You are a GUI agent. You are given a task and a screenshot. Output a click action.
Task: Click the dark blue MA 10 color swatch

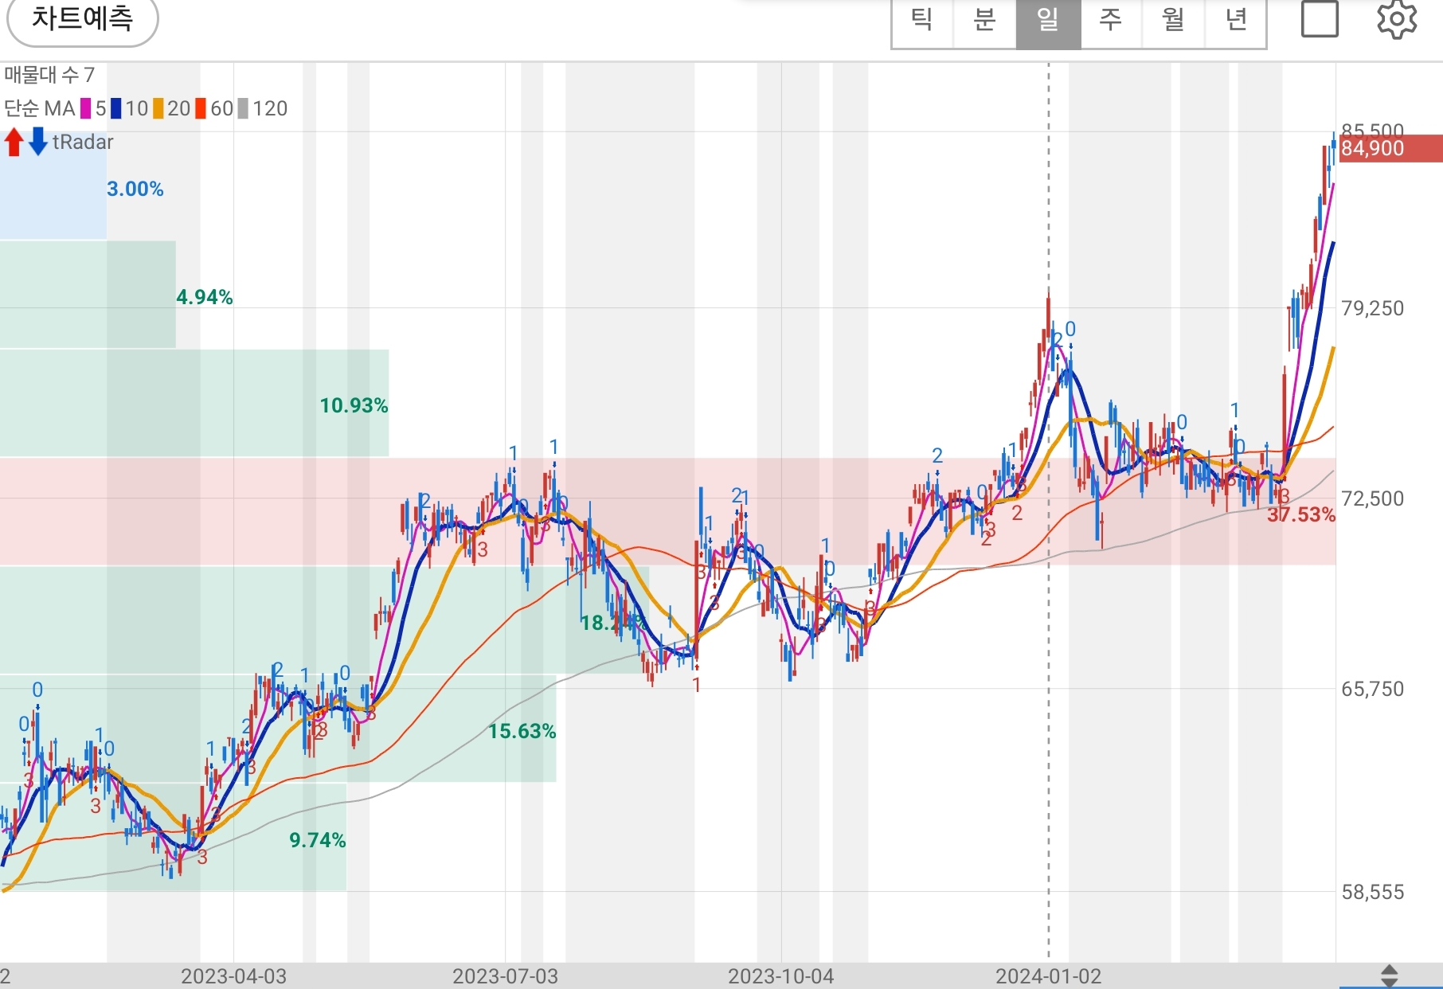(116, 108)
